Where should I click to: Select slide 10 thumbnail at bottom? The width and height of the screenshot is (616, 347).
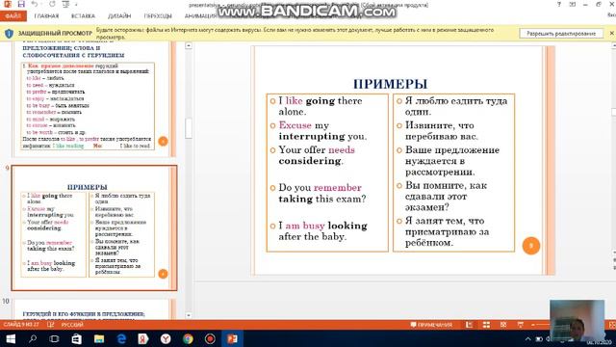click(x=94, y=309)
